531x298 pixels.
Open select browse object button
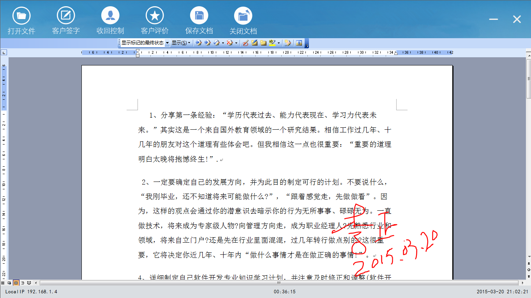click(529, 270)
